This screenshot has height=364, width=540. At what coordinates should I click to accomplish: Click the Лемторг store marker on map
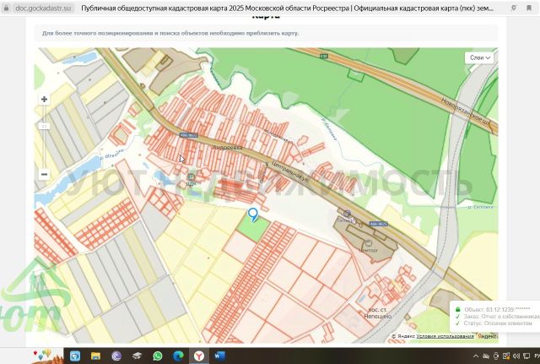pyautogui.click(x=368, y=243)
